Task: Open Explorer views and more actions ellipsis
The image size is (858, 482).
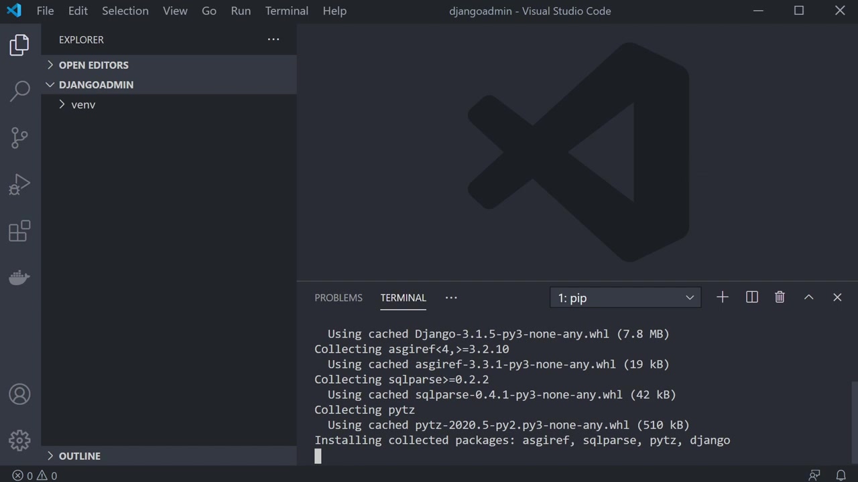Action: click(x=273, y=39)
